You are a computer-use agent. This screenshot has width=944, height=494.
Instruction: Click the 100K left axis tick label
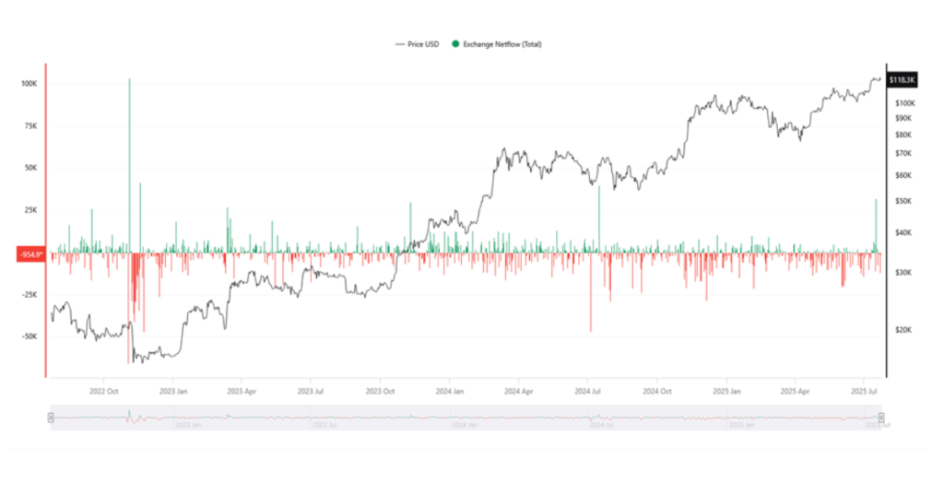pyautogui.click(x=29, y=84)
